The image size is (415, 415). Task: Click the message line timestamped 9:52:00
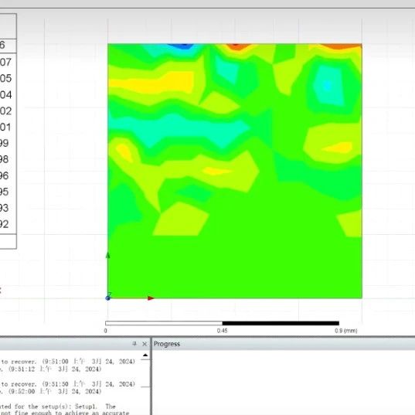tap(51, 392)
